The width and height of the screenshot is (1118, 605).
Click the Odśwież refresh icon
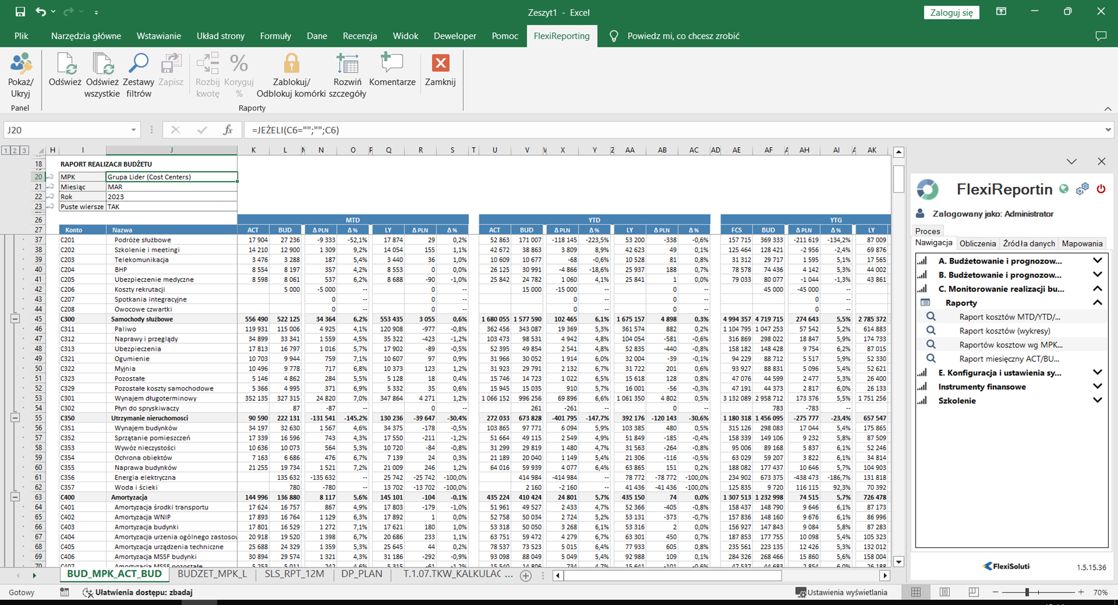[65, 65]
